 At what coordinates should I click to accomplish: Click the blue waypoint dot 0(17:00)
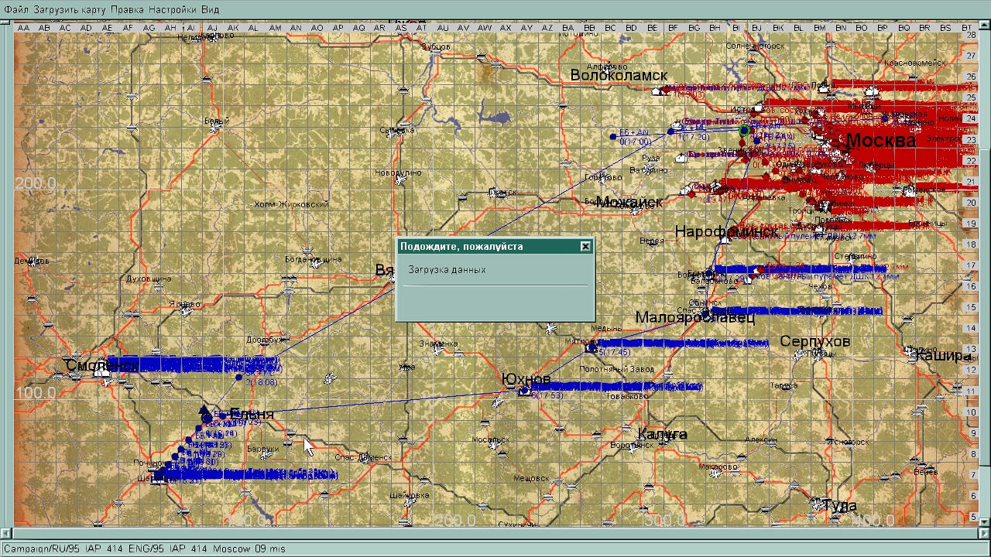click(x=613, y=138)
